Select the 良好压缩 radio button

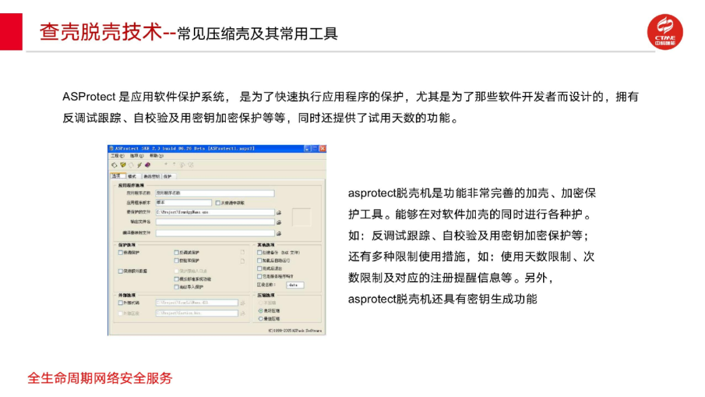pos(260,311)
